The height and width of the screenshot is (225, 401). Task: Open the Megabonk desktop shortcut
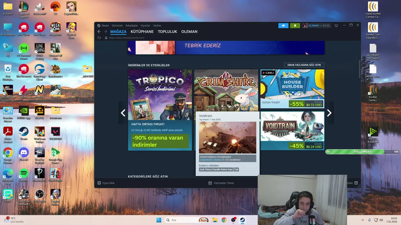coord(55,29)
